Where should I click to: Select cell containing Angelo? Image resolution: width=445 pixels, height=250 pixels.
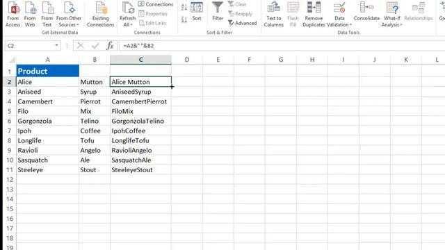[95, 151]
